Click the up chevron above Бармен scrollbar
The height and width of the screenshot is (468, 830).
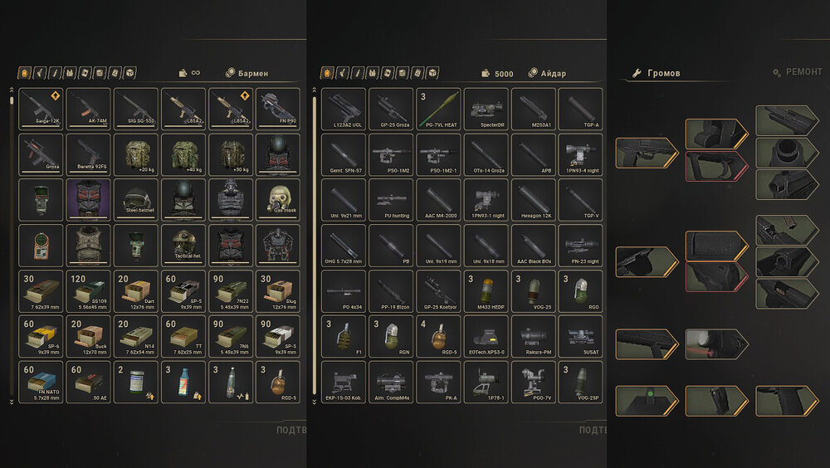12,90
